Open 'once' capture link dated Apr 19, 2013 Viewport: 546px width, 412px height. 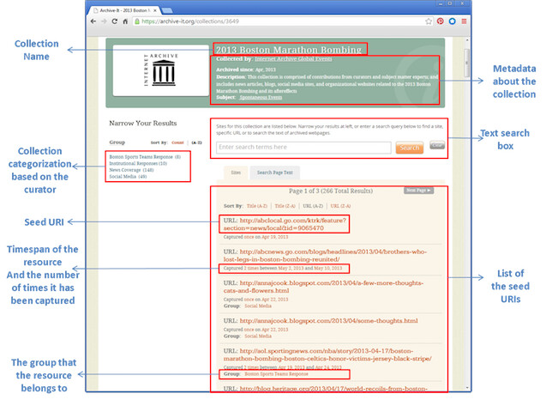click(249, 237)
